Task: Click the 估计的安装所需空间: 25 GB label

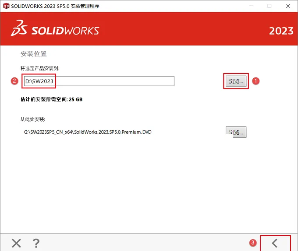Action: click(51, 99)
